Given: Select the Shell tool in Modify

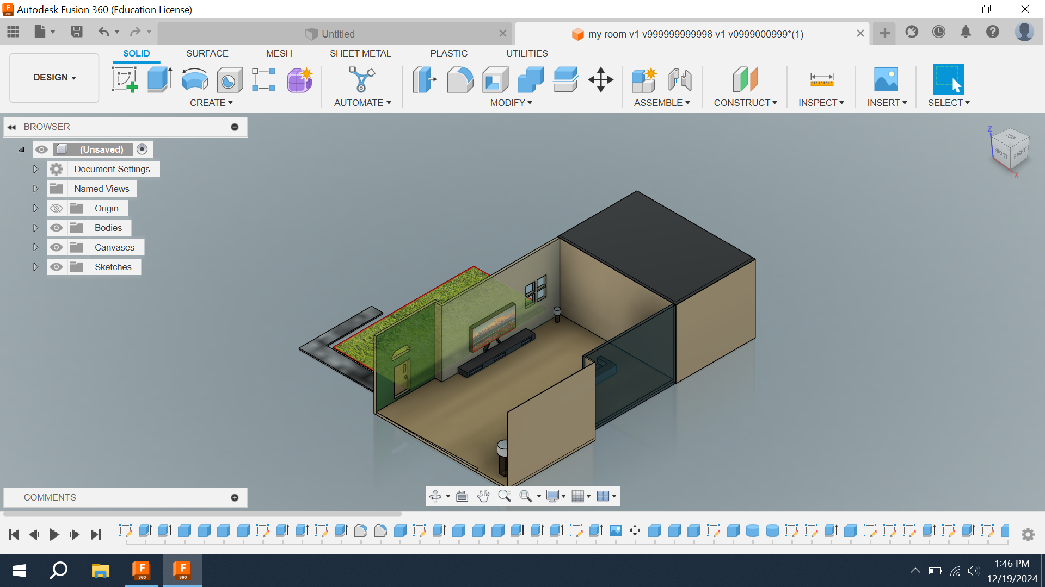Looking at the screenshot, I should point(497,79).
